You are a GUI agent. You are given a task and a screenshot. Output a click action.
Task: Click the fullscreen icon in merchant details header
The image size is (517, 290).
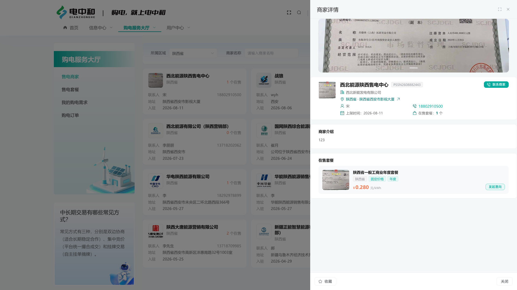(500, 9)
